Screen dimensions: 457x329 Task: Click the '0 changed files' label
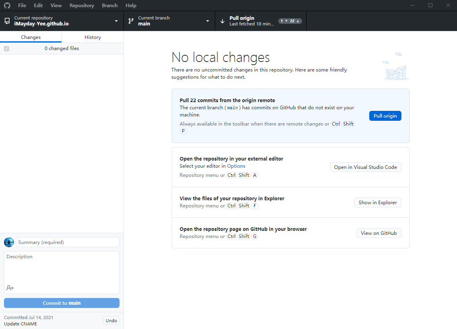click(x=62, y=48)
